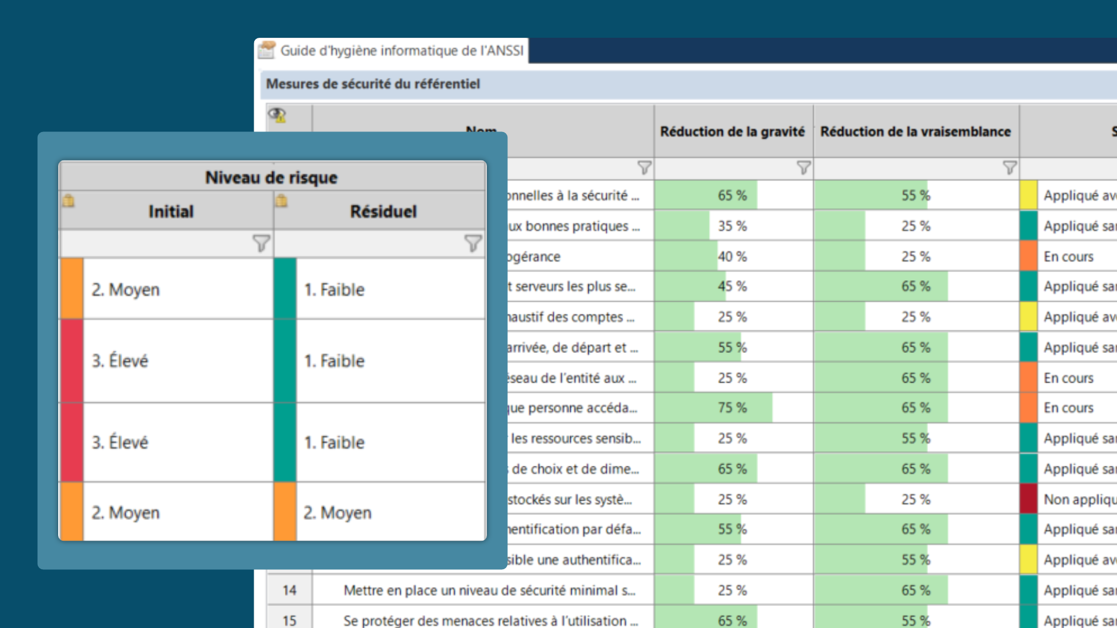Click the Mesures de sécurité du référentiel header
This screenshot has height=628, width=1117.
[373, 84]
